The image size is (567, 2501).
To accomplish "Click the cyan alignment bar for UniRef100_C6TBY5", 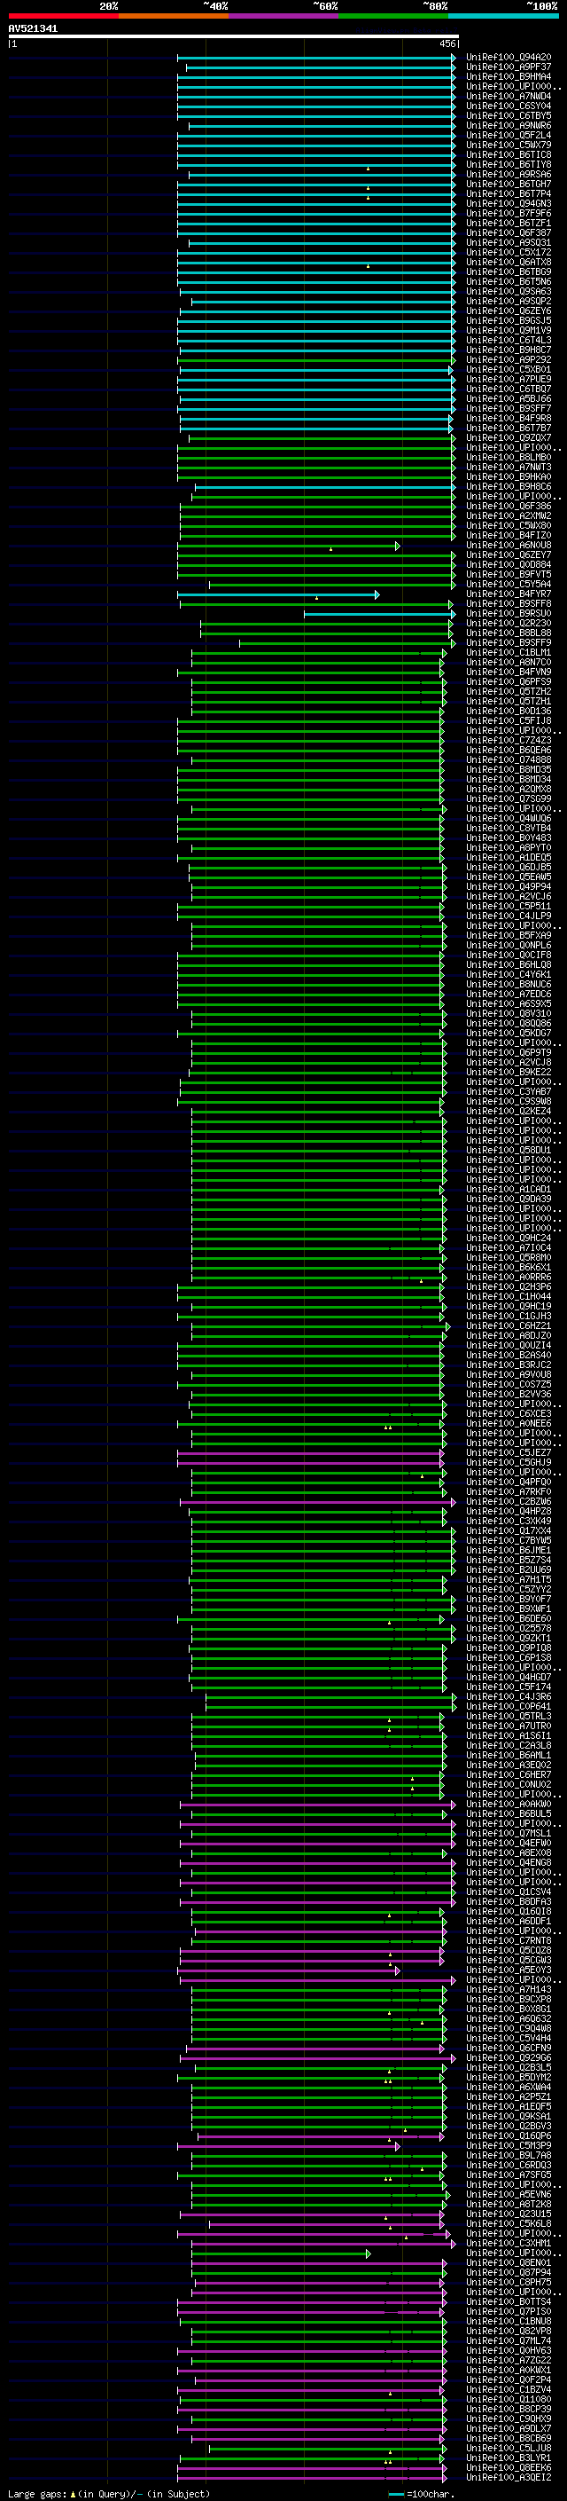I will coord(316,116).
